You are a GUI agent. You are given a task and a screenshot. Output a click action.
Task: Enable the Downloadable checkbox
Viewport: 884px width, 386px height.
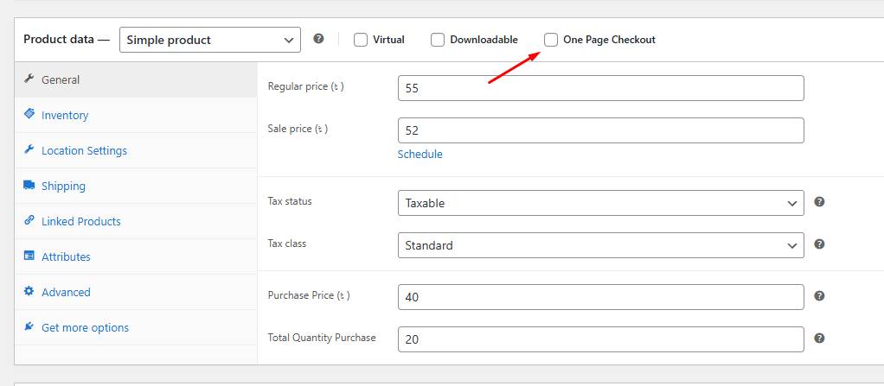pyautogui.click(x=438, y=40)
